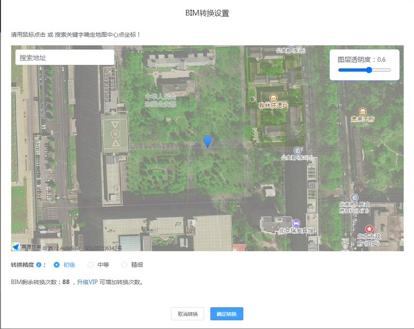Click the 图层透明度:0.6 label
This screenshot has height=329, width=414.
(x=361, y=60)
